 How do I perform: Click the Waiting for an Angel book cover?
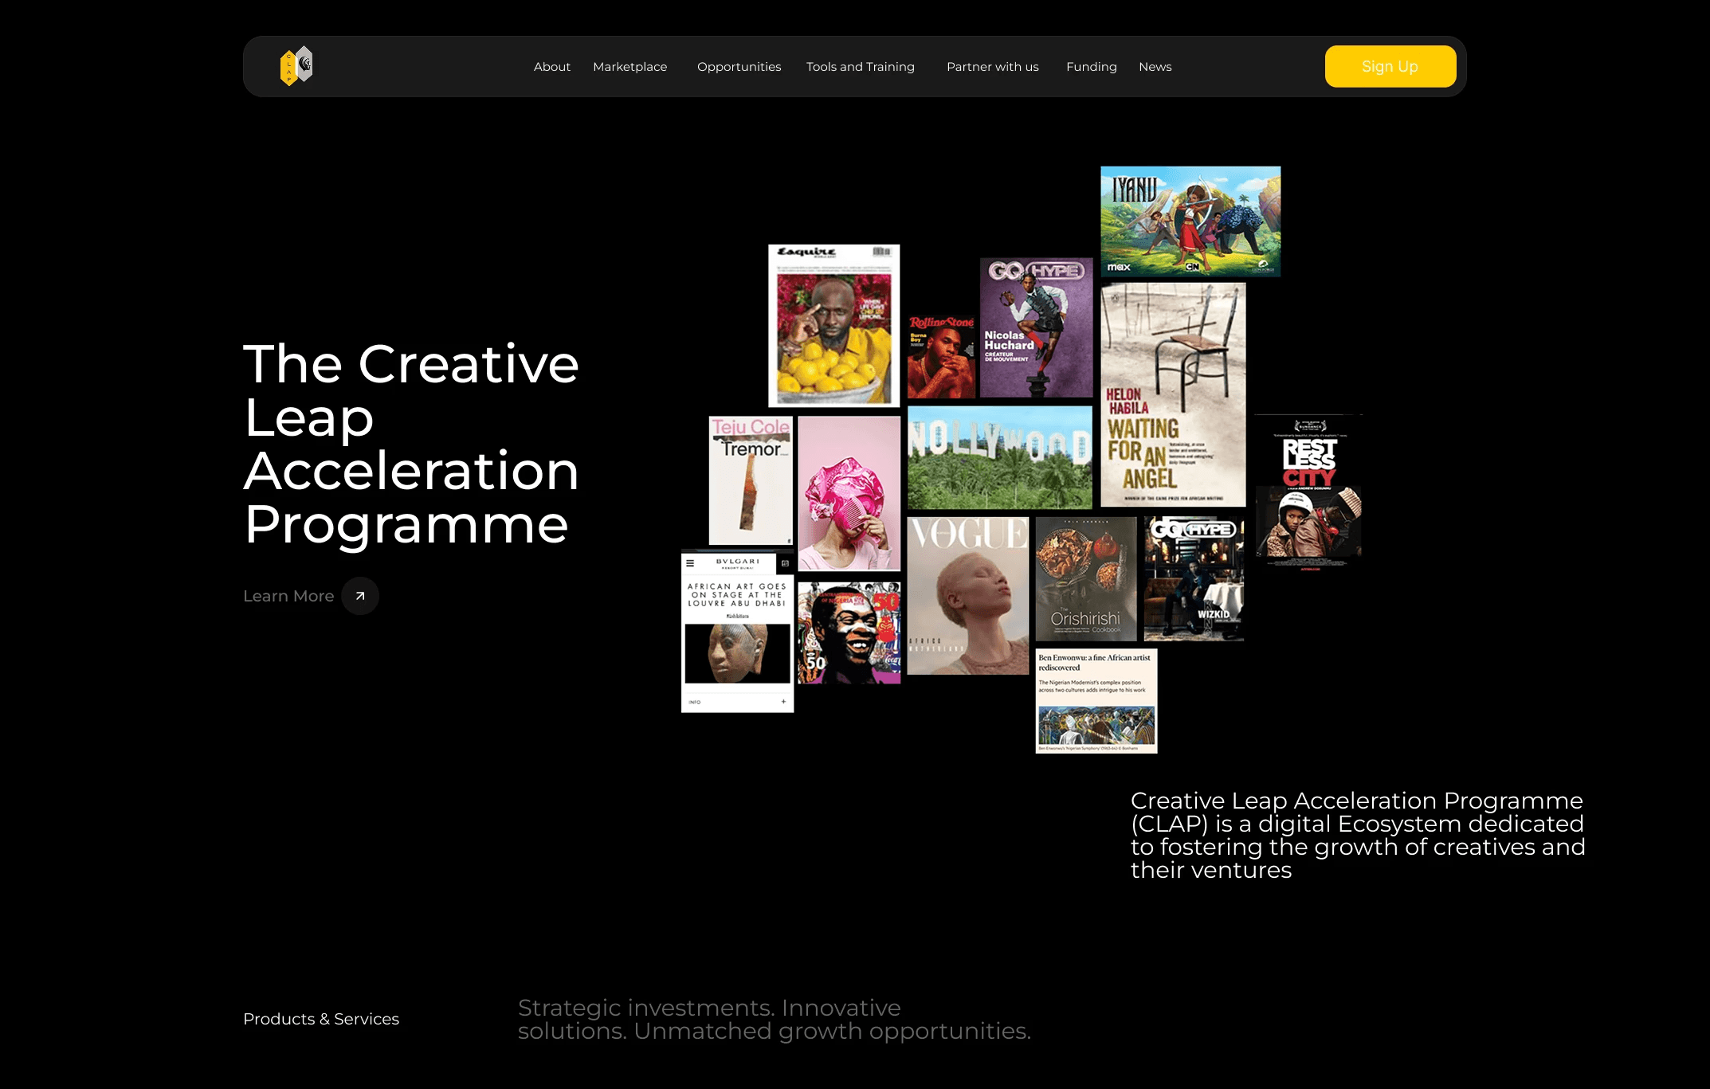click(1172, 394)
